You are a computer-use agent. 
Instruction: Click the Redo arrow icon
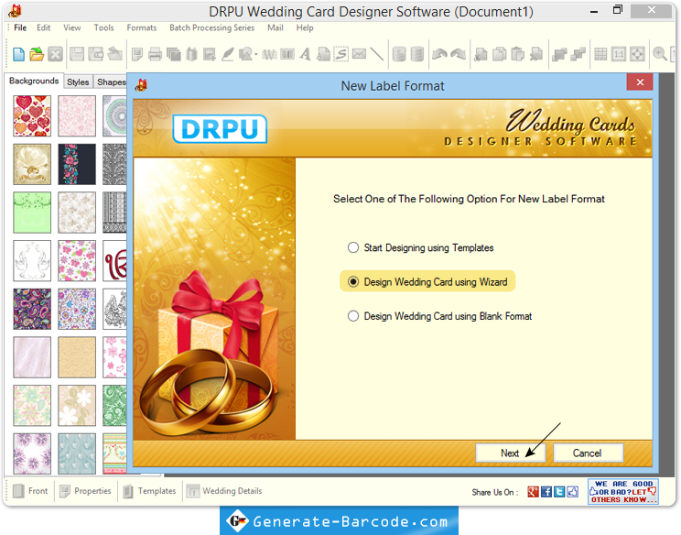459,54
